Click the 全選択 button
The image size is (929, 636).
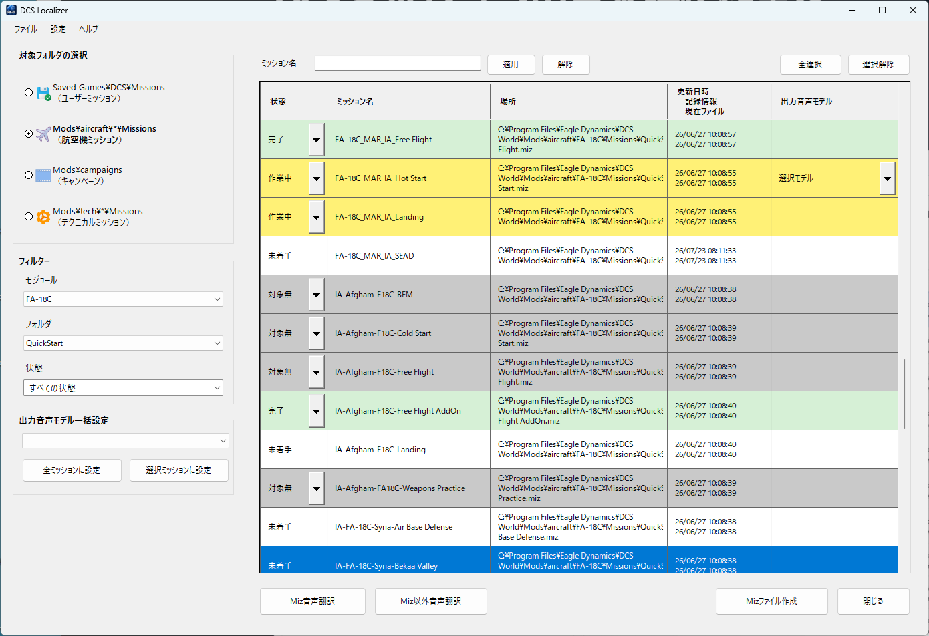[811, 65]
